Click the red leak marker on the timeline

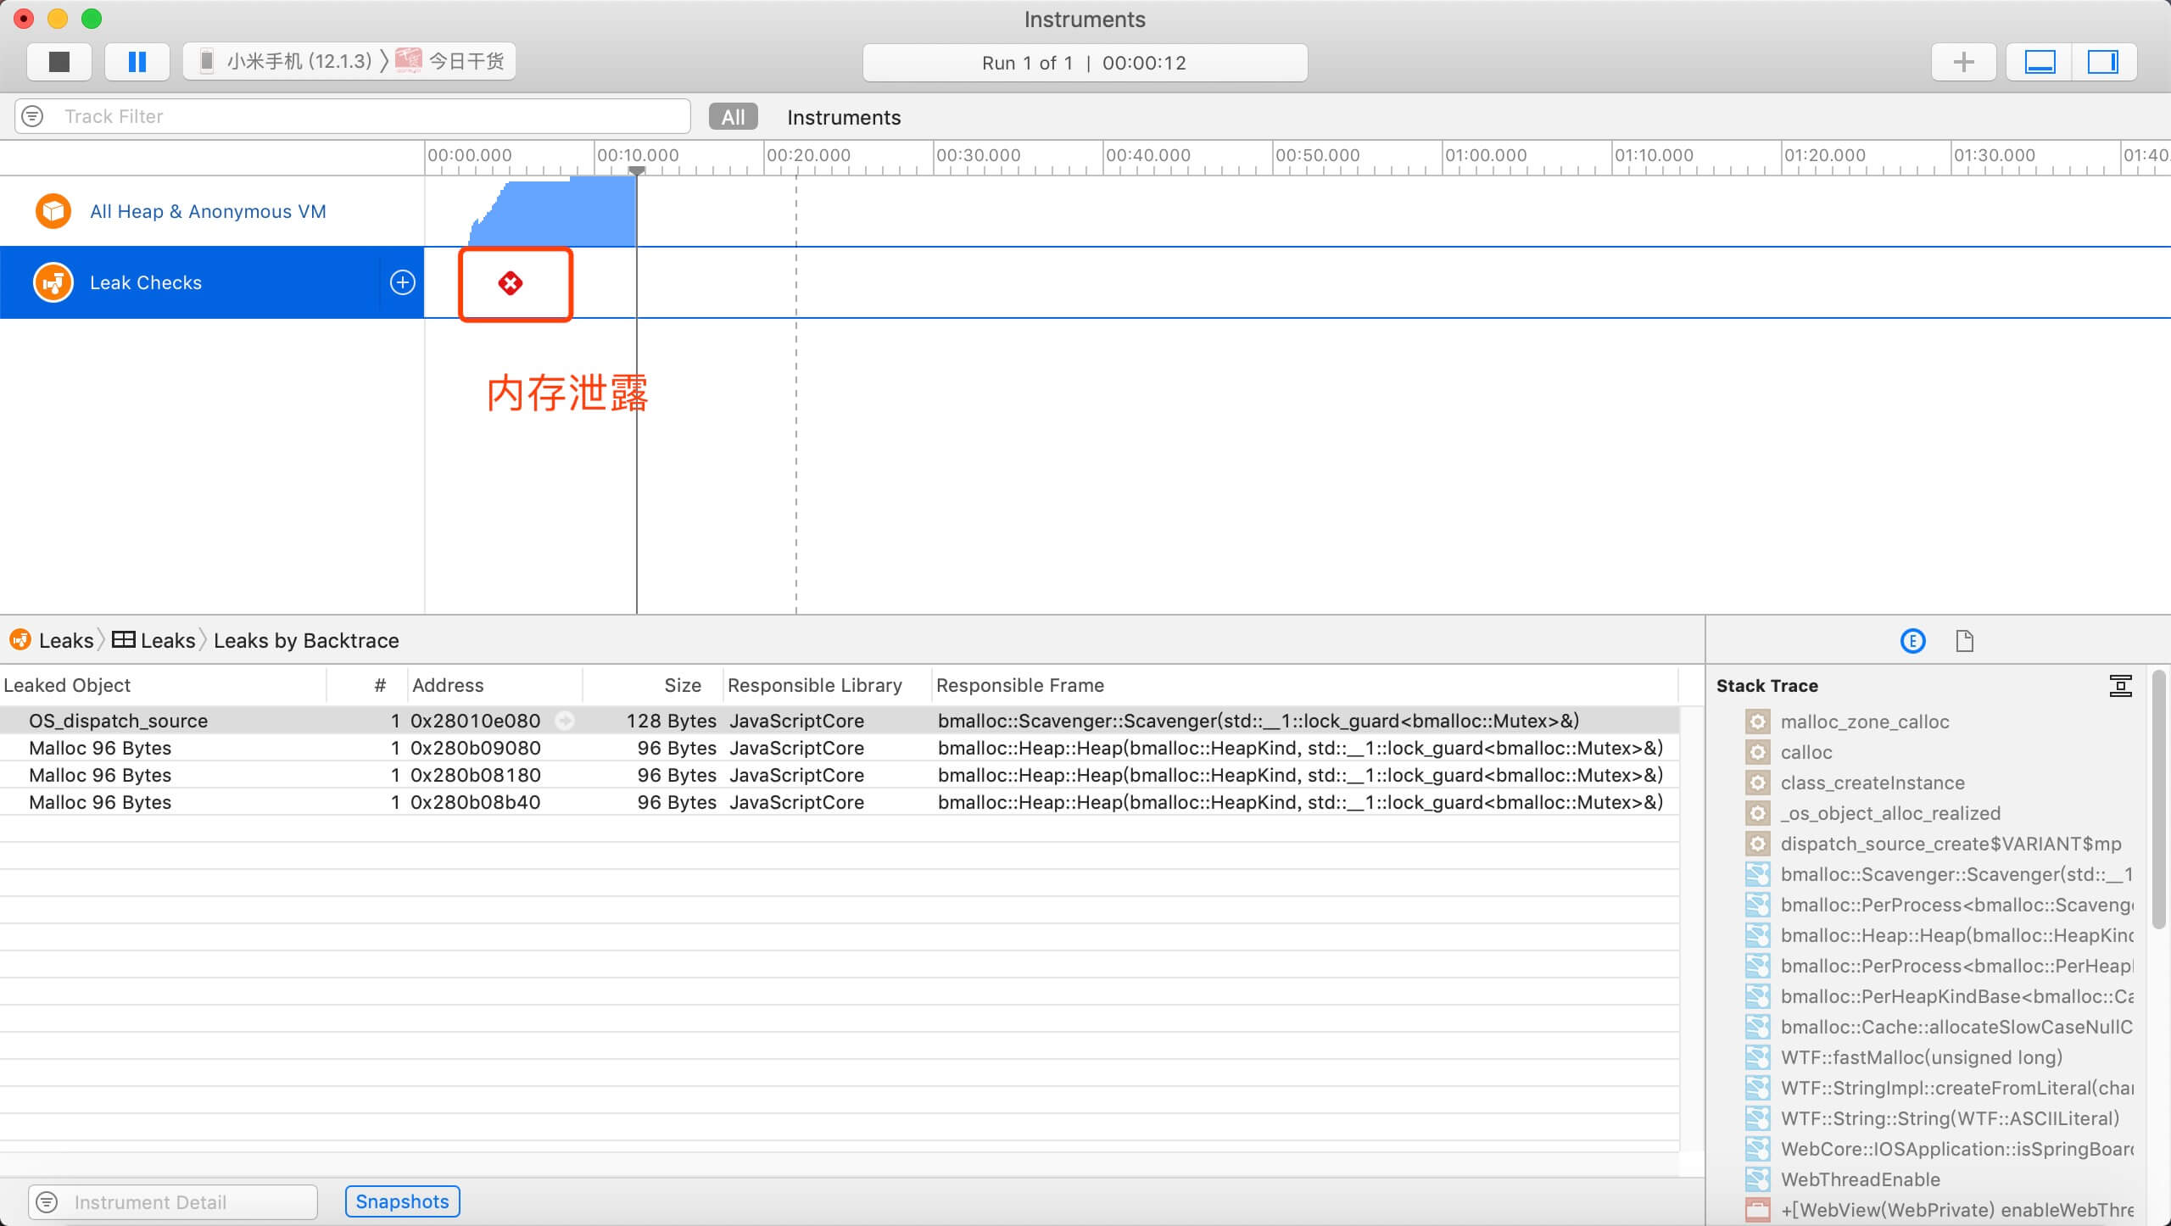pos(511,283)
